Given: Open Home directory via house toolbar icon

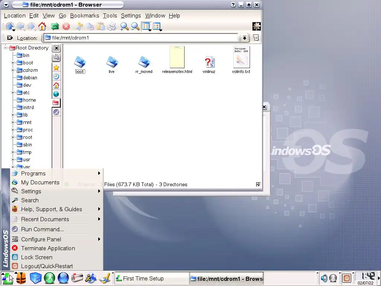Looking at the screenshot, I should [42, 26].
